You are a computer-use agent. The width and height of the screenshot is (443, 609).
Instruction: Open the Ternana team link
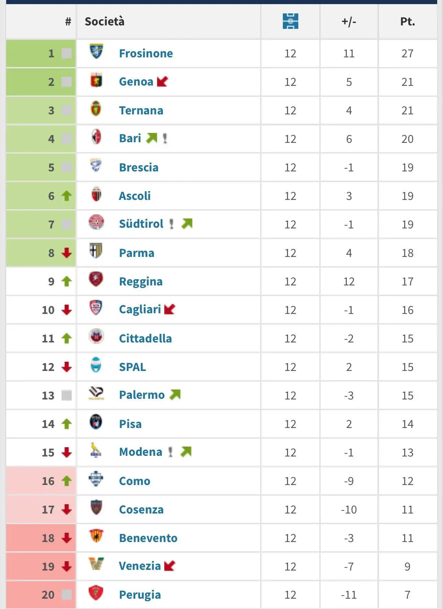141,111
